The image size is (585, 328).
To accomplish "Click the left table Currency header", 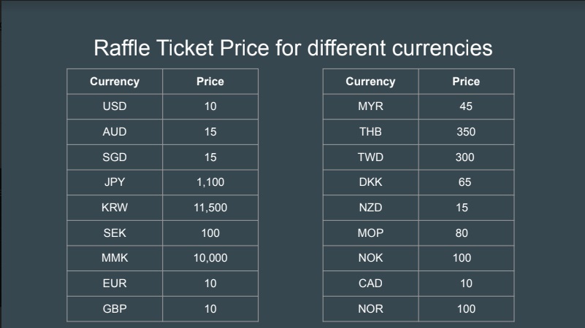I will tap(115, 82).
